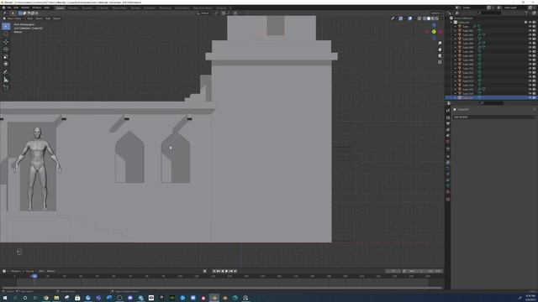
Task: Click the blue Z axis gizmo ball
Action: (434, 25)
